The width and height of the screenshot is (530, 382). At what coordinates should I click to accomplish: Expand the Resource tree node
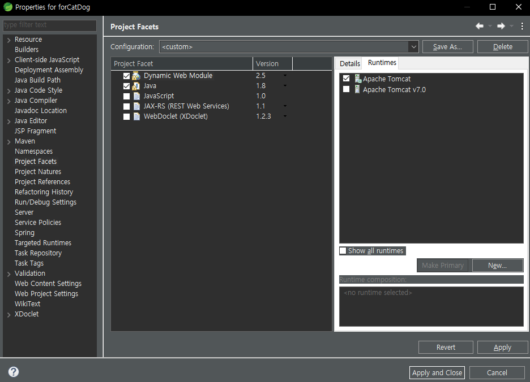[x=9, y=40]
